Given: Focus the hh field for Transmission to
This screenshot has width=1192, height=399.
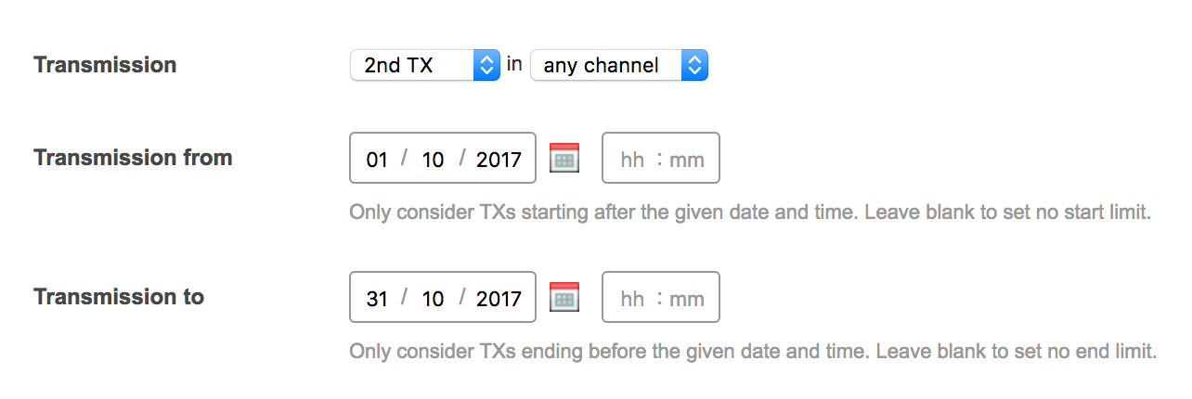Looking at the screenshot, I should (632, 299).
